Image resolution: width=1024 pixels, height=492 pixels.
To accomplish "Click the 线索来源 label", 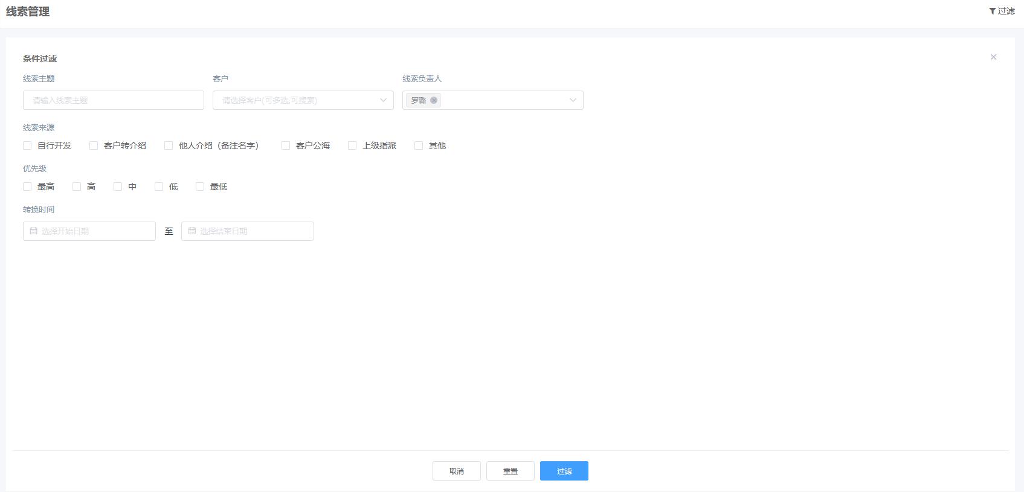I will (x=39, y=127).
